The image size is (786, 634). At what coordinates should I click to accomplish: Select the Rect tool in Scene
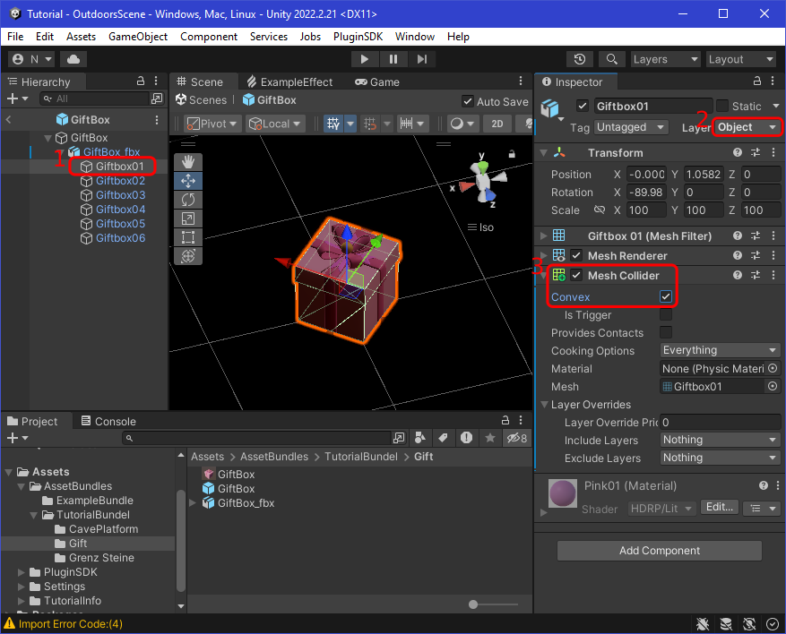tap(188, 237)
